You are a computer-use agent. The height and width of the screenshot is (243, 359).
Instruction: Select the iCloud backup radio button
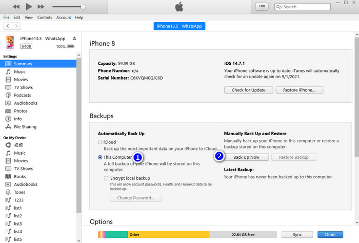100,142
